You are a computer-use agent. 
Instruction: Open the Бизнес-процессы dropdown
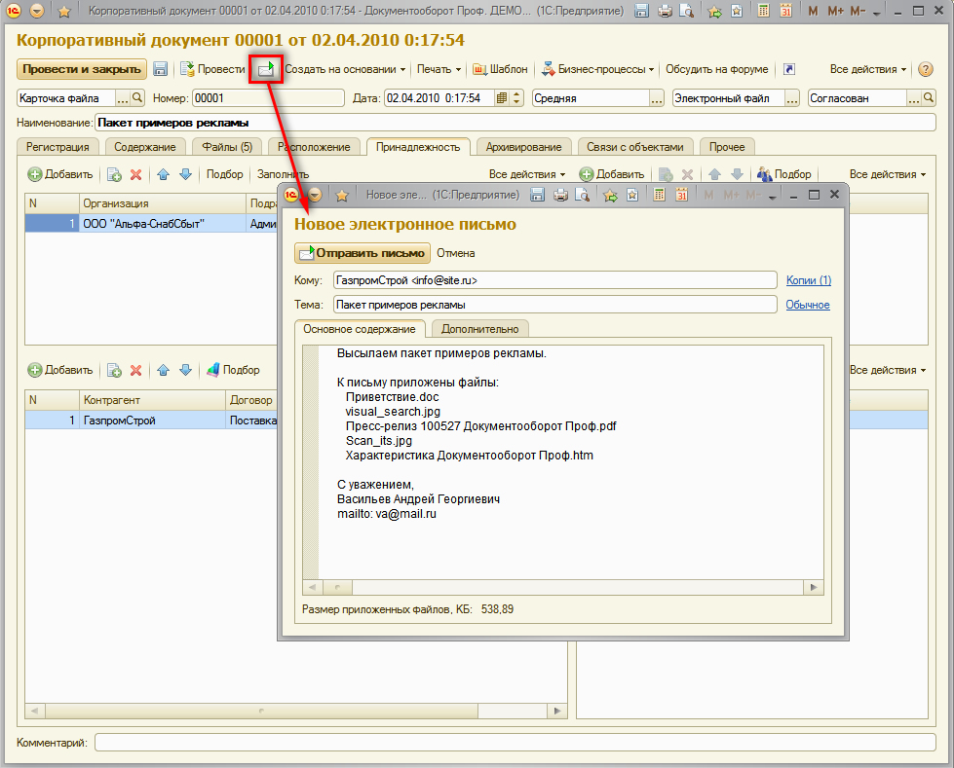click(x=597, y=69)
